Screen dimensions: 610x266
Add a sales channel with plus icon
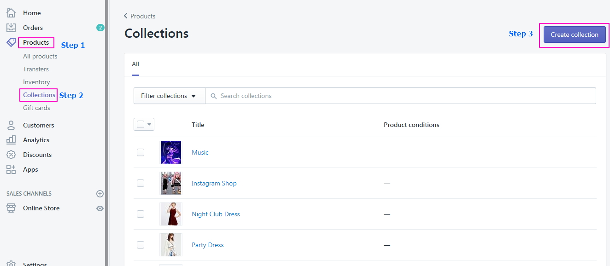click(100, 194)
